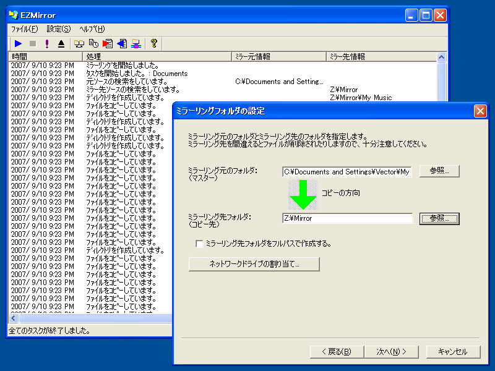Viewport: 495px width, 371px height.
Task: Click the network folder toolbar icon
Action: coord(136,43)
